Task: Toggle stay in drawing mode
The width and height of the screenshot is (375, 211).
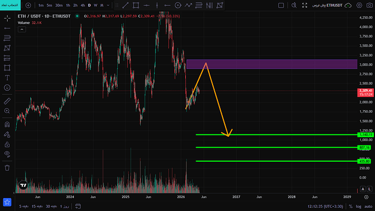Action: click(x=7, y=135)
